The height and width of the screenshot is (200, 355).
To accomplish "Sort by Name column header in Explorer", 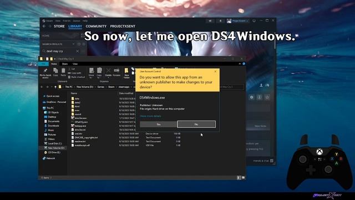I will (74, 93).
